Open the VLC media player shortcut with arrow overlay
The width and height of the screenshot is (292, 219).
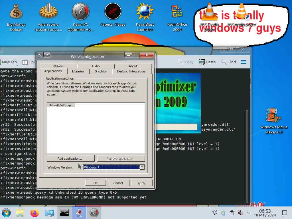coord(242,15)
